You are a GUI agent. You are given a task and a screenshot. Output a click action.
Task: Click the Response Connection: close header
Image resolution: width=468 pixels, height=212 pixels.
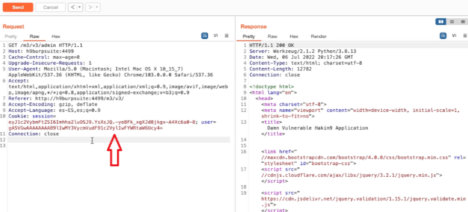pos(274,75)
